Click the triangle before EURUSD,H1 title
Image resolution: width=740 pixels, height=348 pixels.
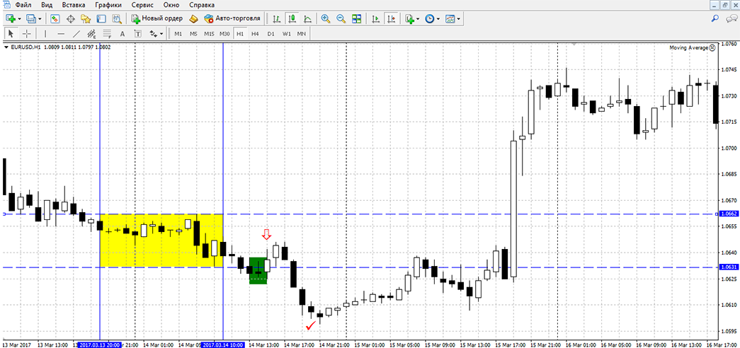tap(6, 47)
